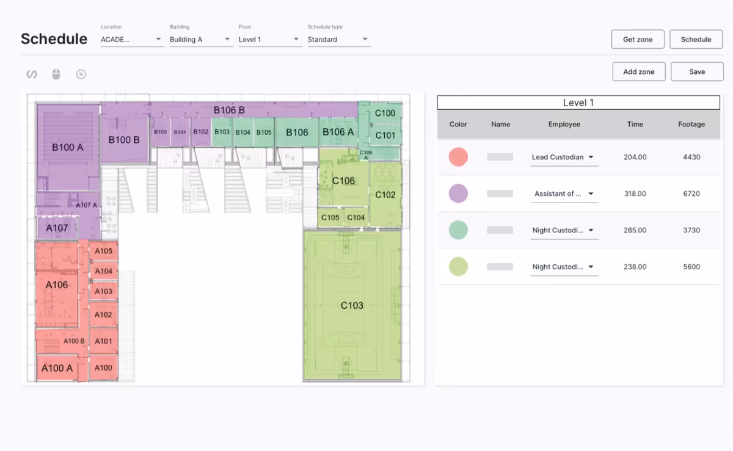
Task: Expand the Assistant employee dropdown in second row
Action: 563,193
